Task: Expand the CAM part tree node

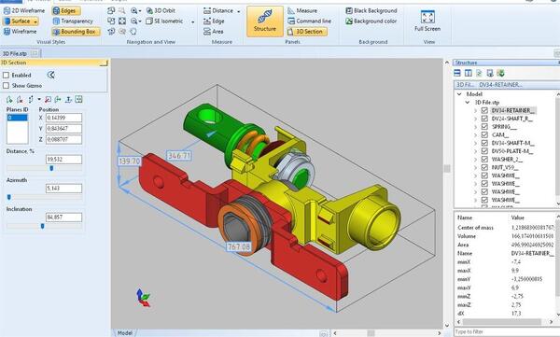Action: coord(476,135)
